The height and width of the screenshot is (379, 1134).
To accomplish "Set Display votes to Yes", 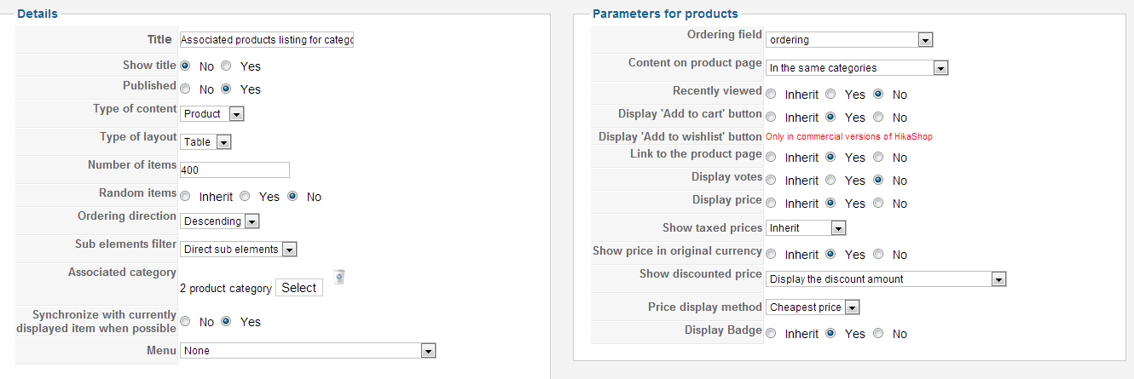I will tap(830, 181).
